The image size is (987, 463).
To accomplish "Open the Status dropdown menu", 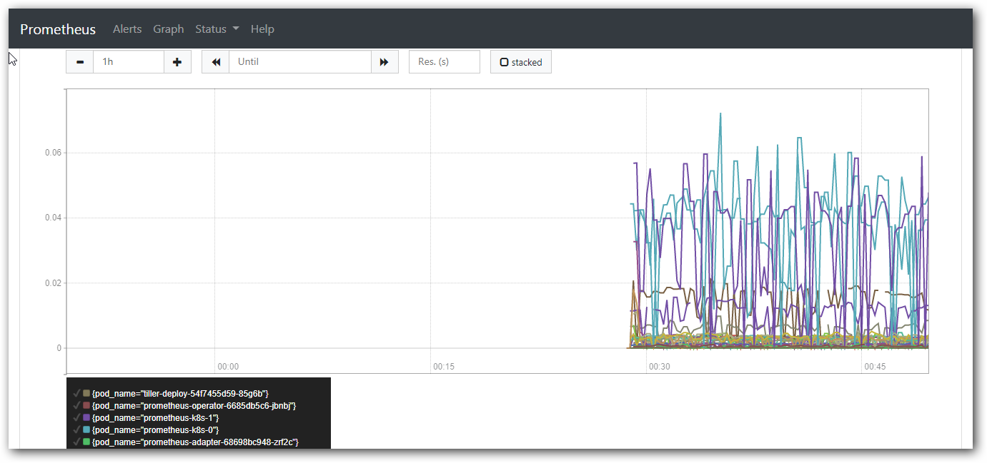I will [x=217, y=29].
